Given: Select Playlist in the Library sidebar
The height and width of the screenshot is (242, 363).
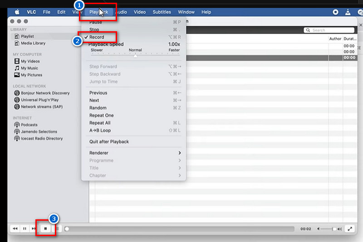Looking at the screenshot, I should click(x=27, y=36).
